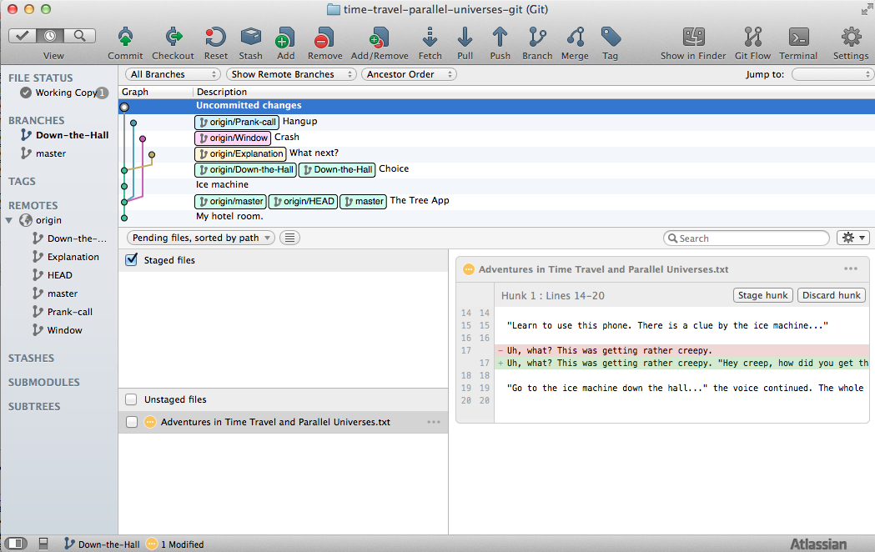Viewport: 875px width, 552px height.
Task: Check the Adventures in Time Travel file checkbox
Action: [x=132, y=422]
